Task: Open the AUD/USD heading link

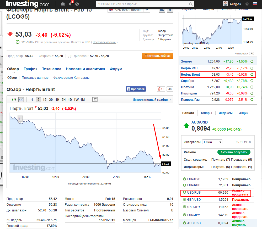Action: tap(200, 122)
